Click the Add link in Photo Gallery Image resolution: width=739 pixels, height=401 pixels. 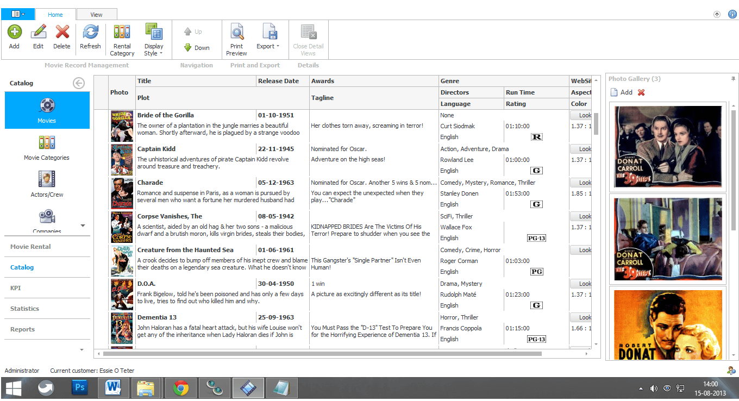pyautogui.click(x=621, y=92)
